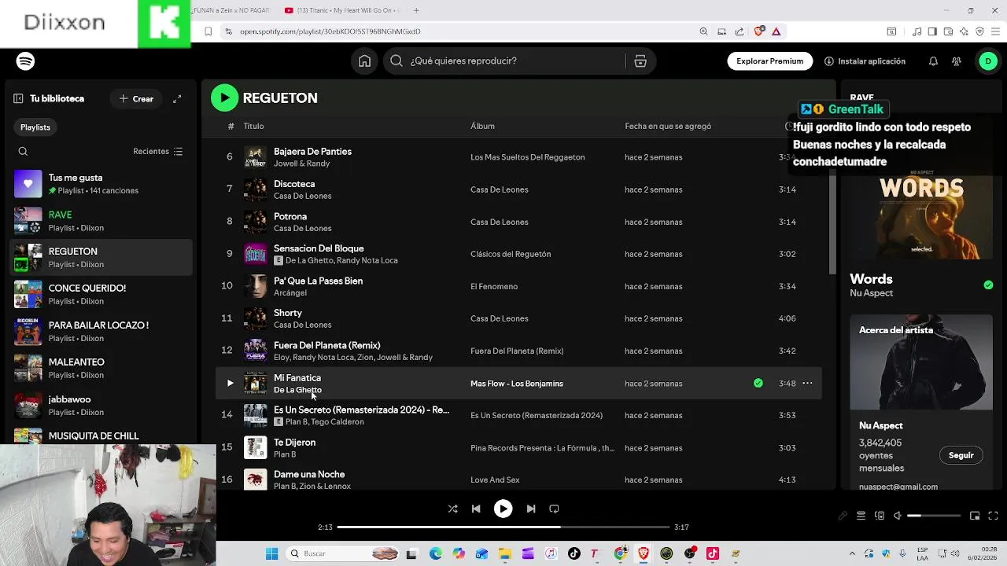
Task: Skip to the previous track
Action: [476, 509]
